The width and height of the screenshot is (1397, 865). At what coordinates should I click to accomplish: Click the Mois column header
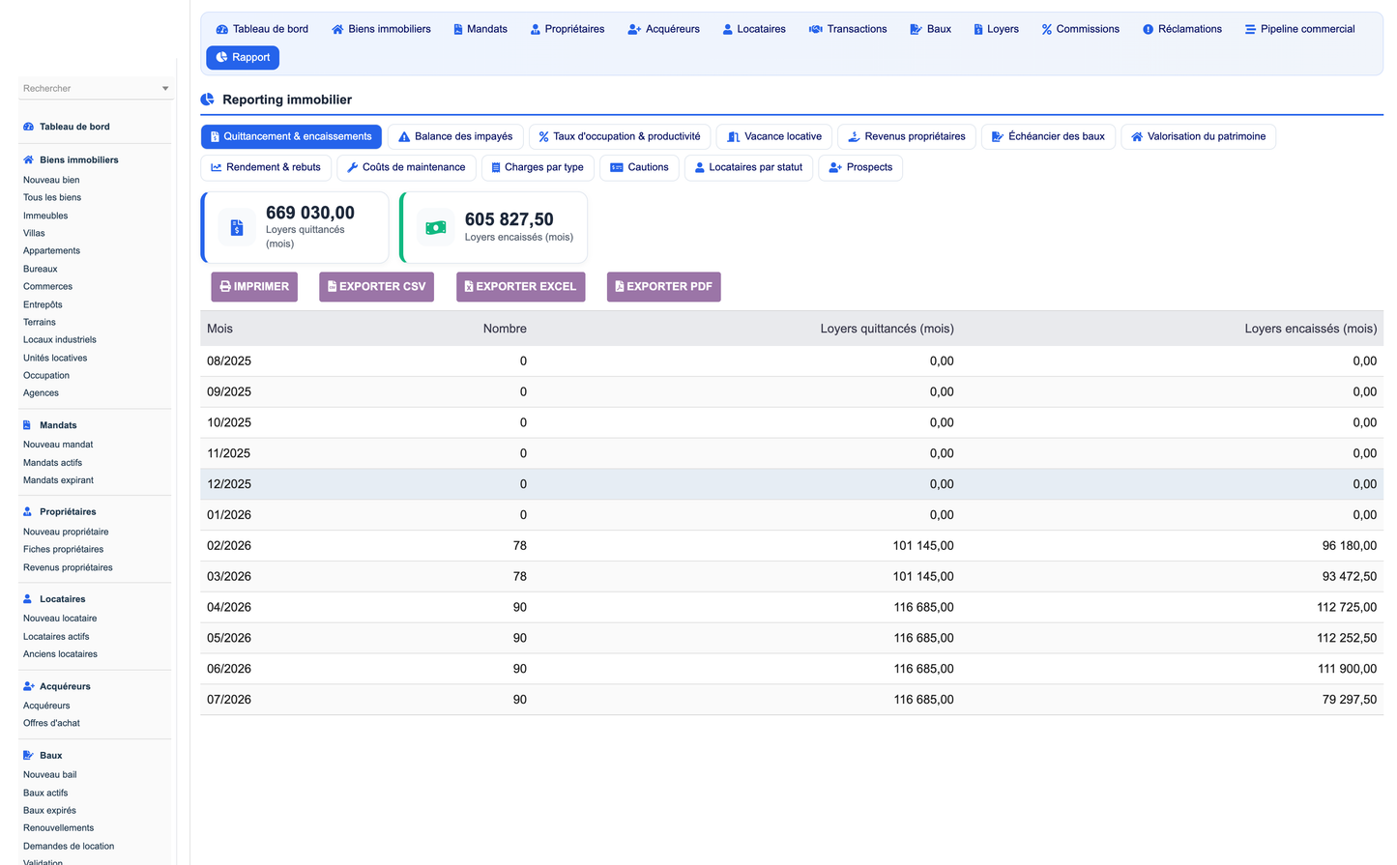point(219,329)
